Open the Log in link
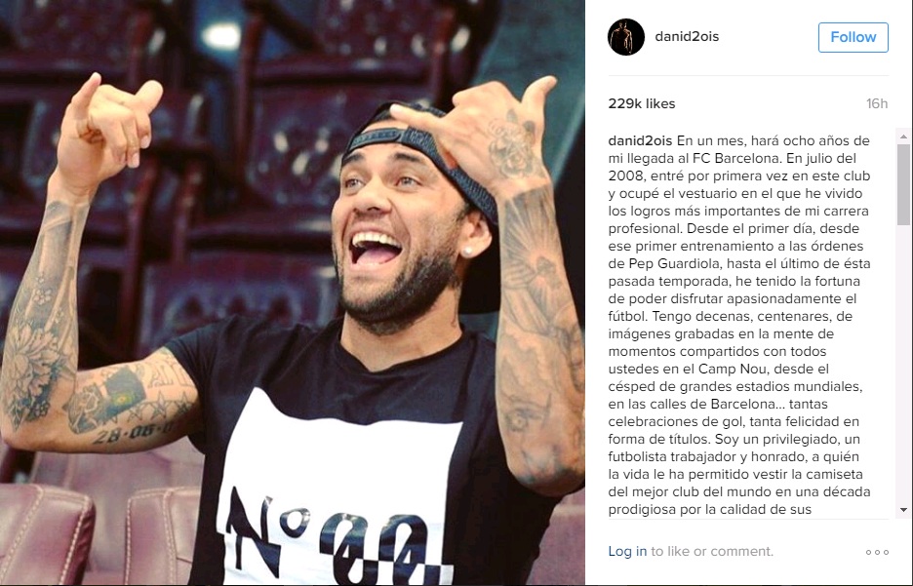The width and height of the screenshot is (913, 586). click(x=627, y=551)
